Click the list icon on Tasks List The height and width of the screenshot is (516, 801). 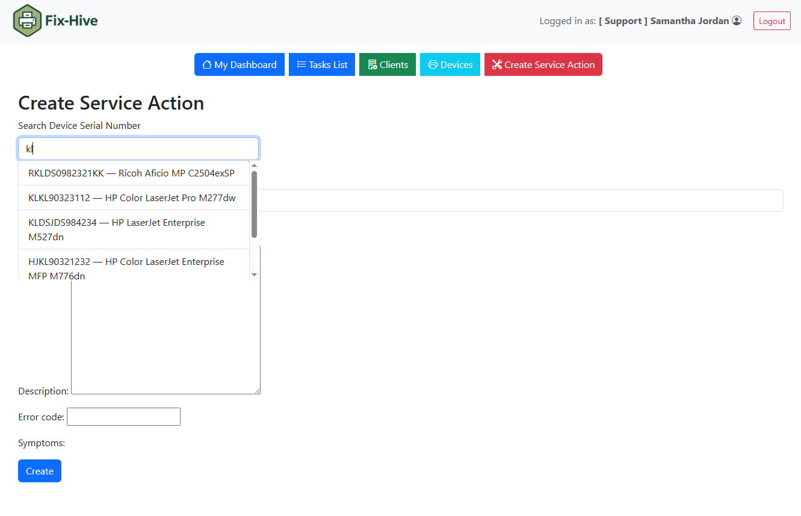point(302,65)
